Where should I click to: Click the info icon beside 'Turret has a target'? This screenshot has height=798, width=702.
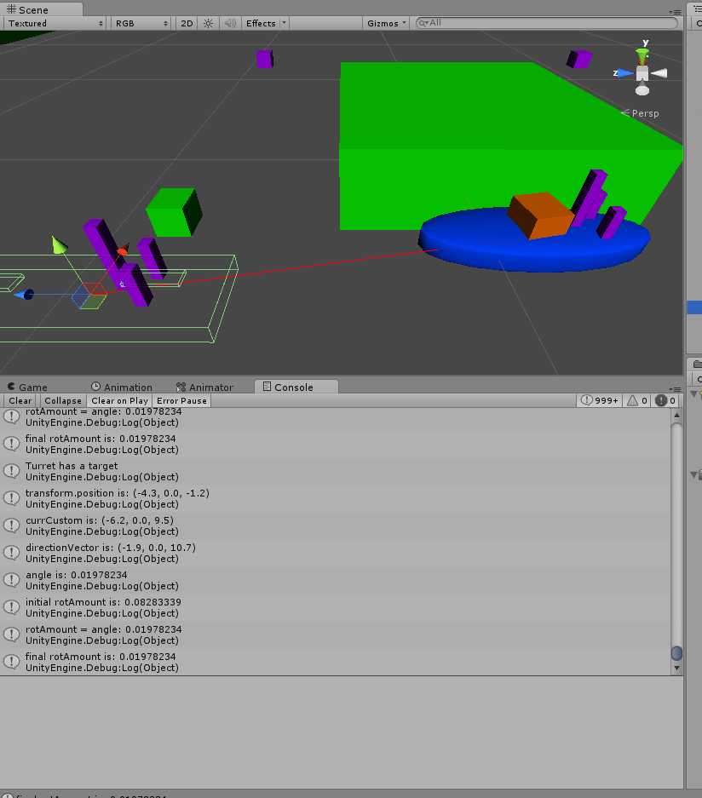tap(9, 470)
